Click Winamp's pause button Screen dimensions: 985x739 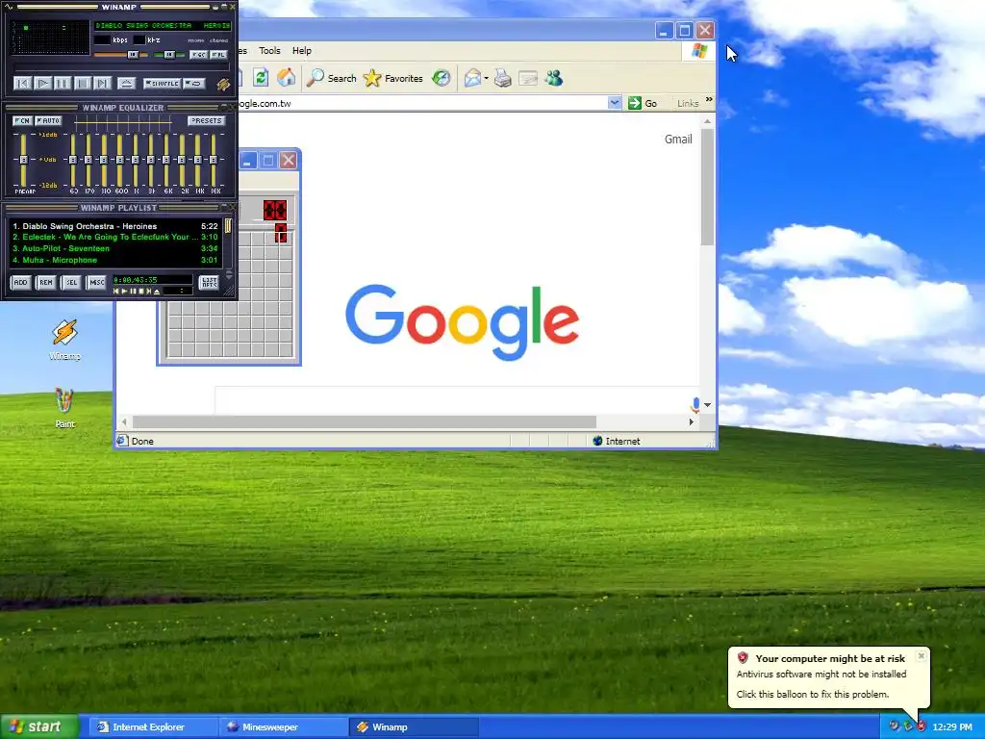point(63,83)
